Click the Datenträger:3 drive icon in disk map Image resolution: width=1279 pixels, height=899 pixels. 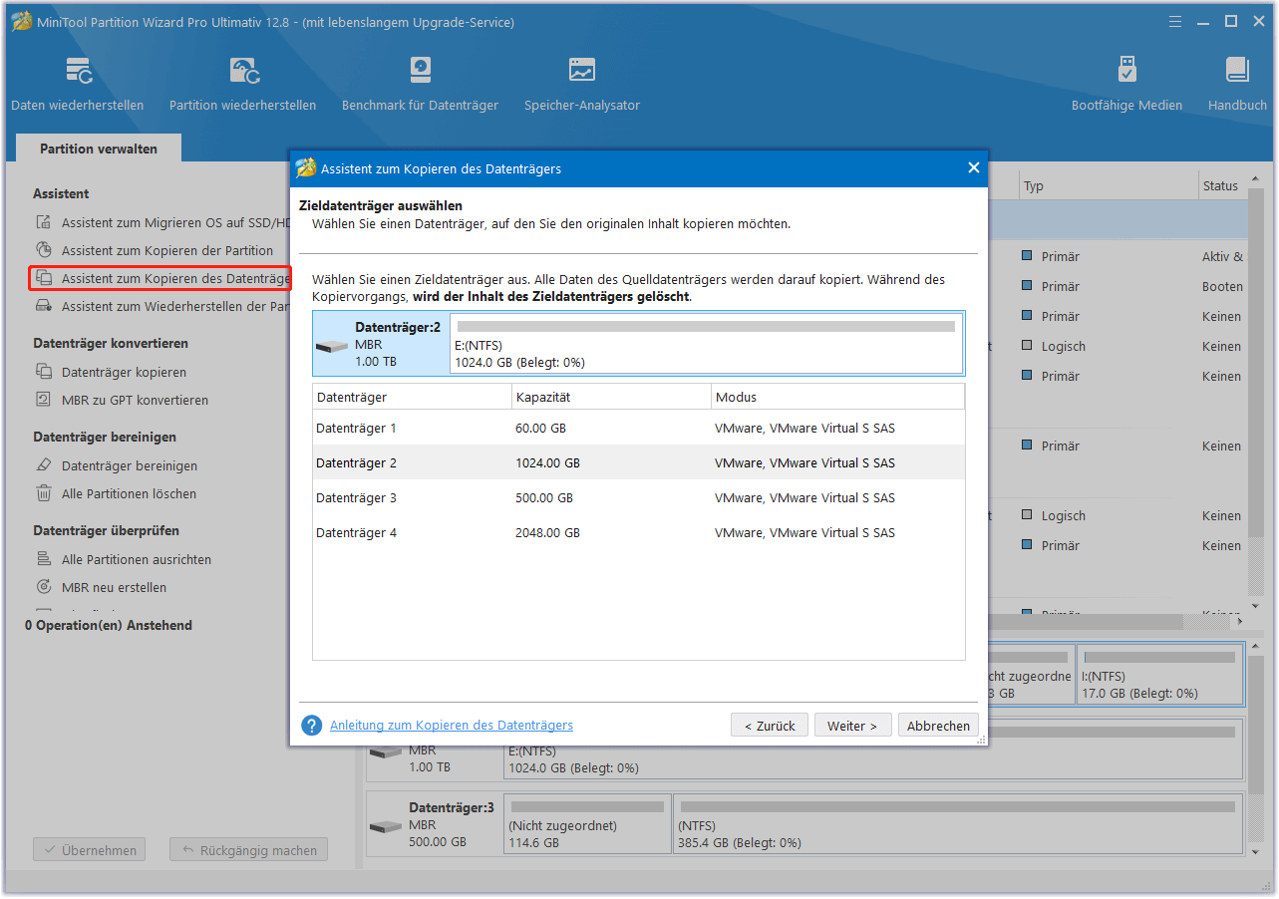click(x=386, y=827)
